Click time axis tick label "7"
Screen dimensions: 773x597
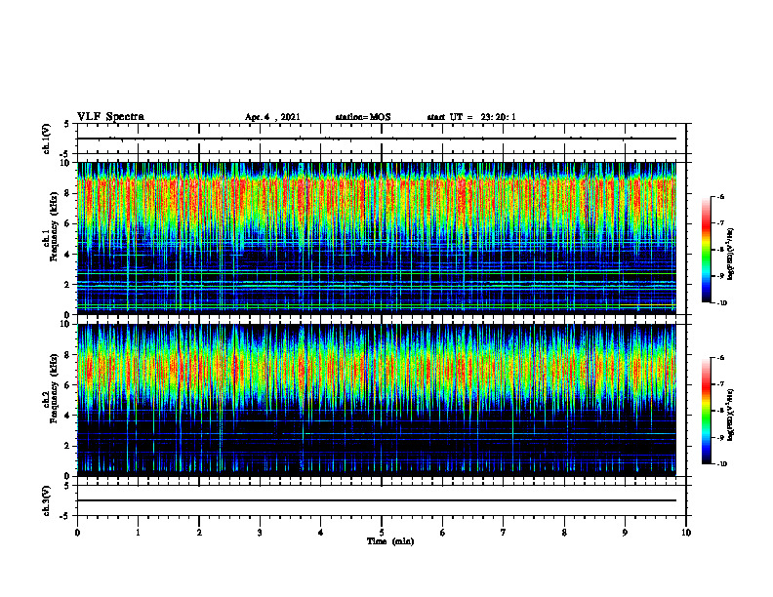coord(504,533)
